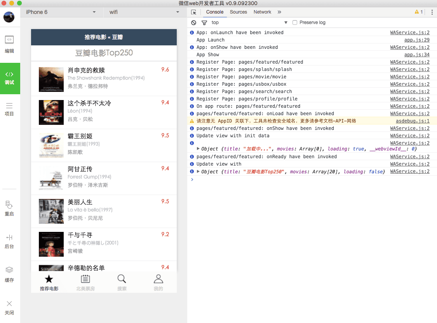Open the iPhone 6 device dropdown

pos(61,12)
